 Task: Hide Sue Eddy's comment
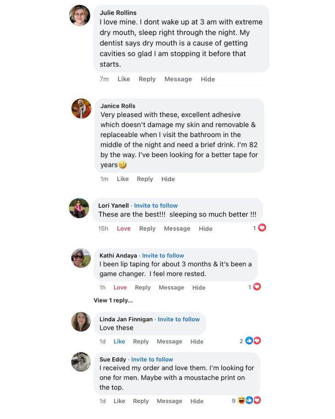[197, 401]
